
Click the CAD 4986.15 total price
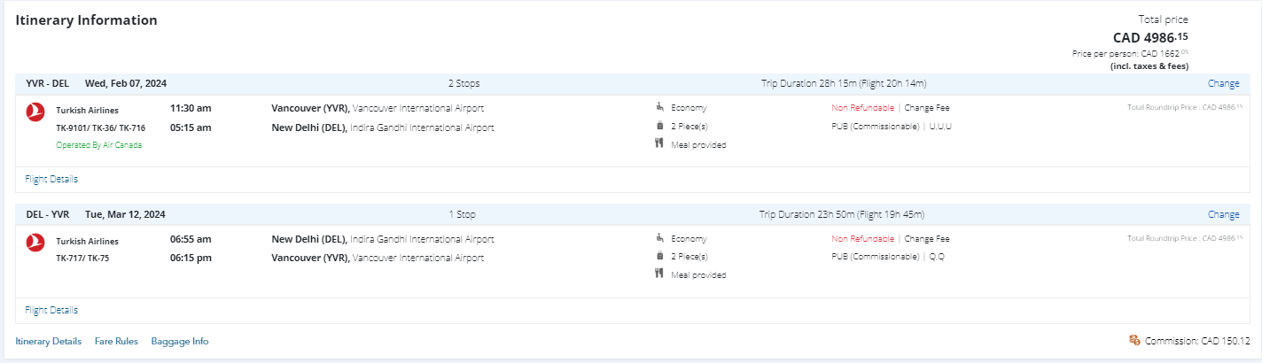click(1150, 38)
